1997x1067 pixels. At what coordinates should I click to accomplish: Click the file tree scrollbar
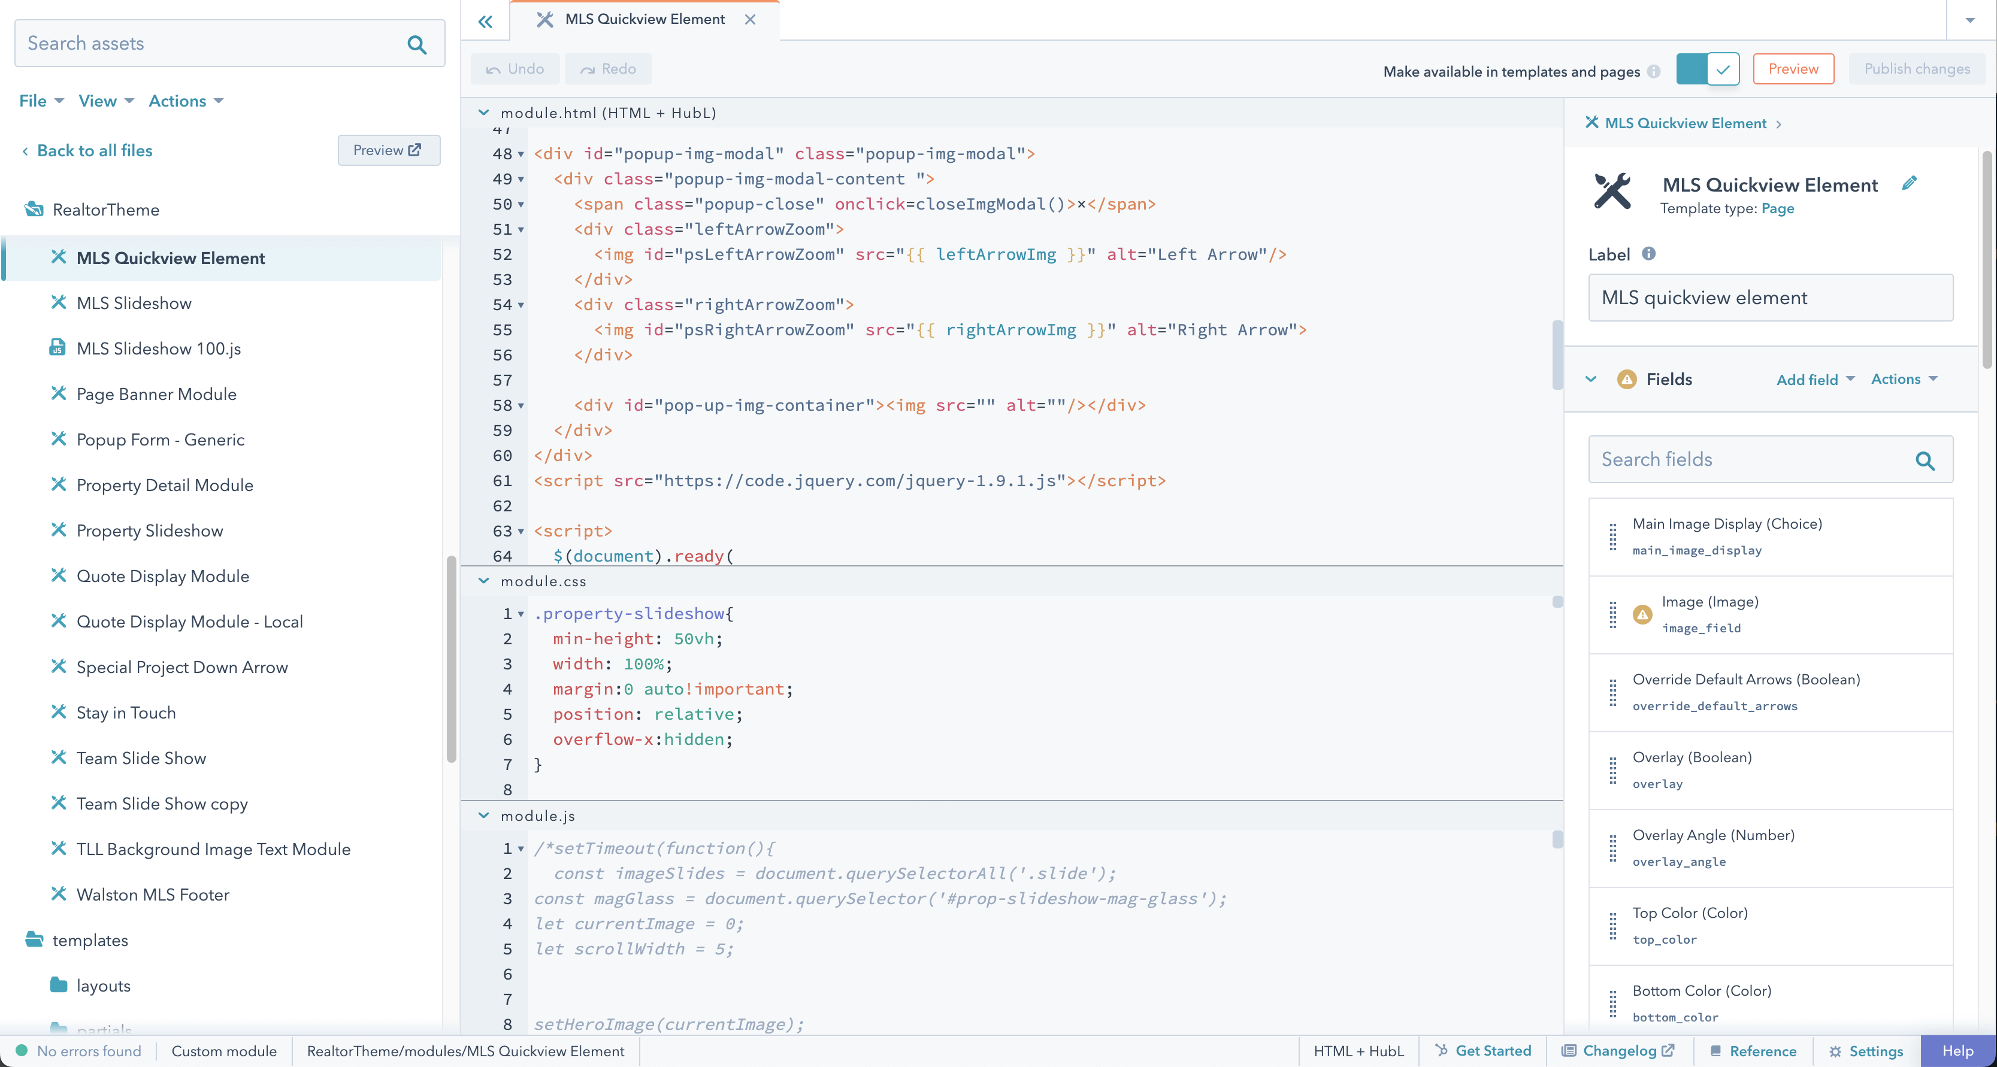click(451, 659)
